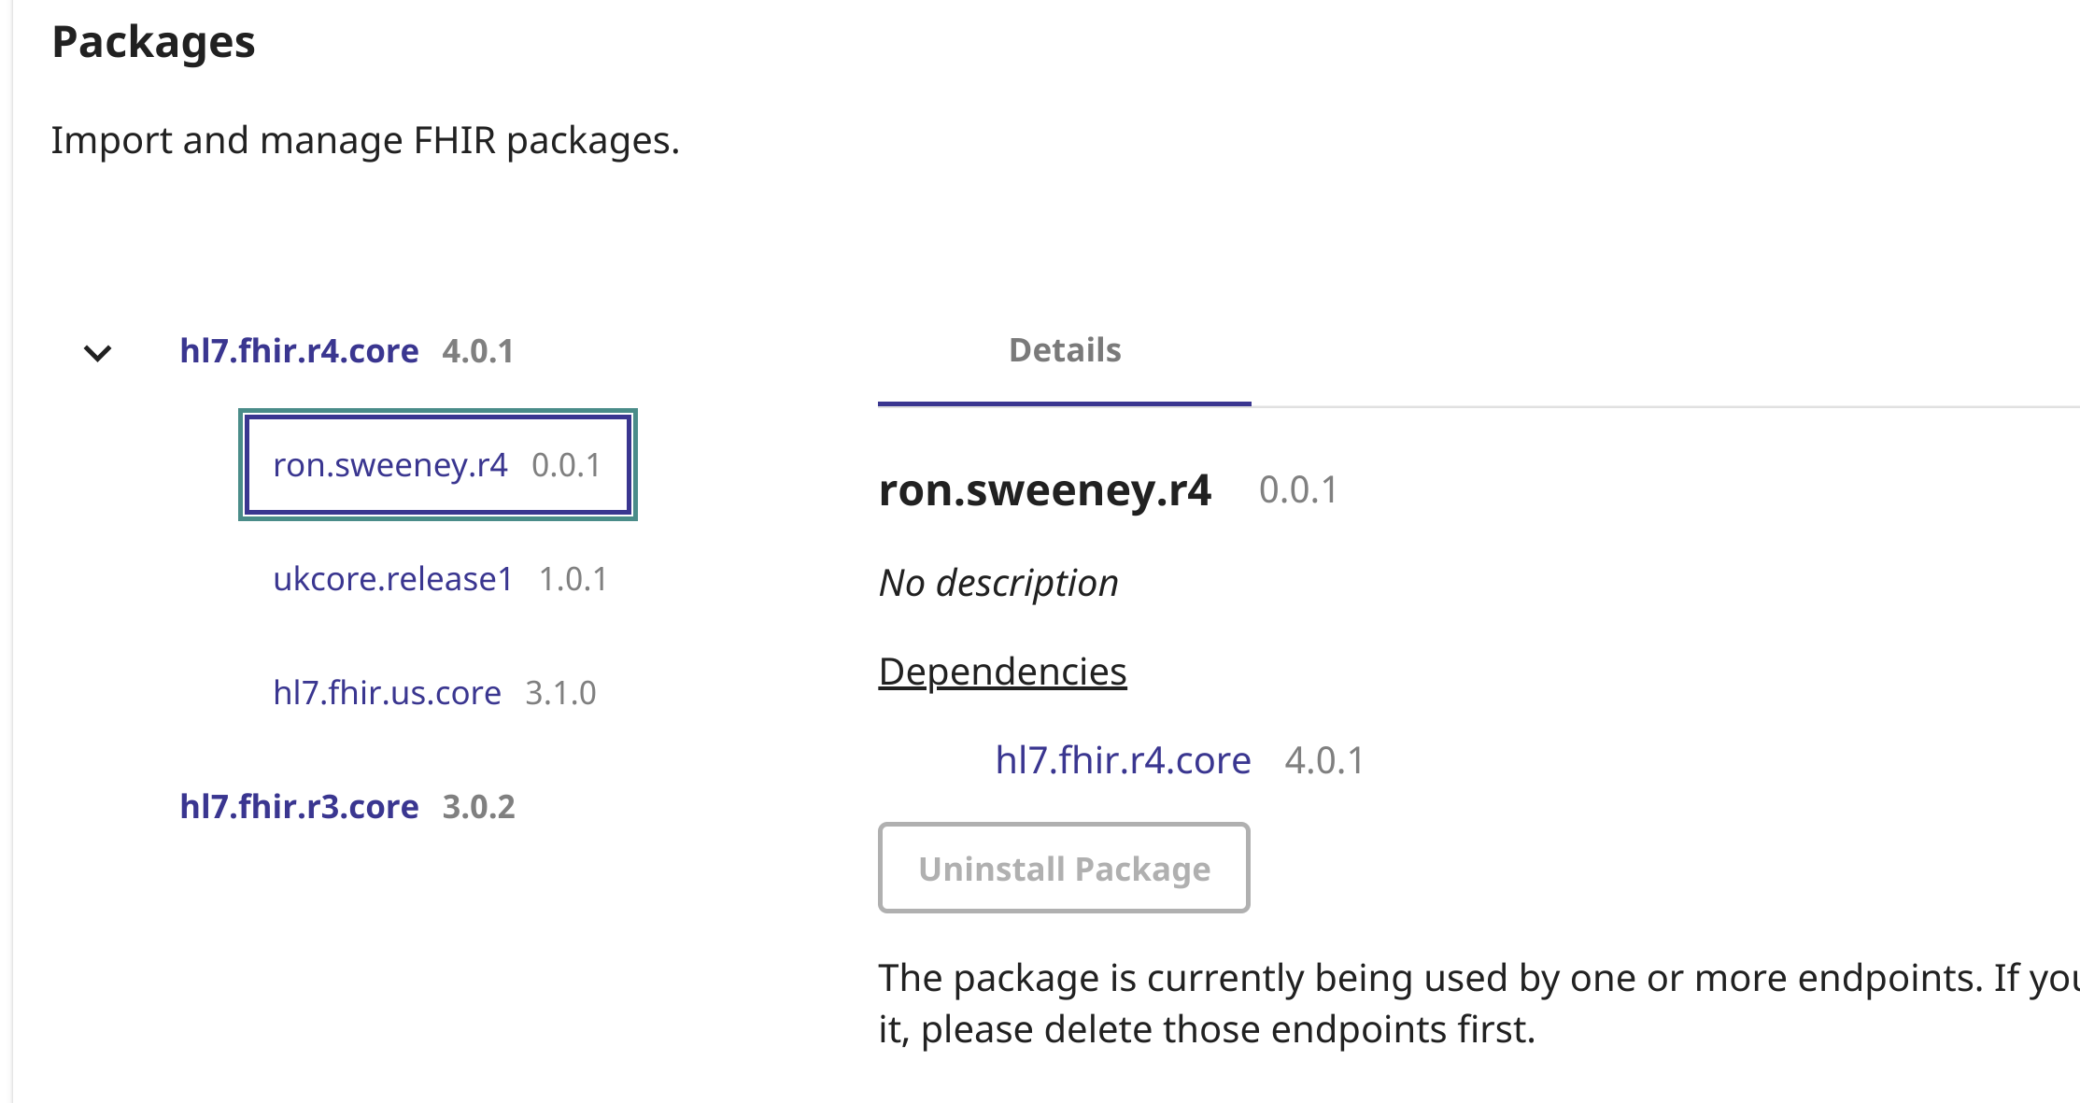Viewport: 2080px width, 1103px height.
Task: Open hl7.fhir.us.core package entry
Action: pyautogui.click(x=387, y=693)
